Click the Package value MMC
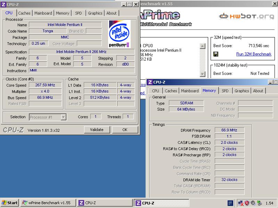This screenshot has width=278, height=208. 65,37
